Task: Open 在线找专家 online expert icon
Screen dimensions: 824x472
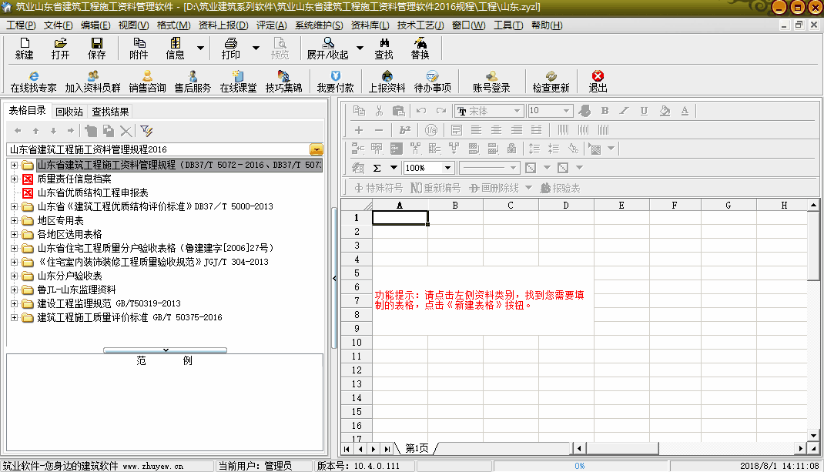Action: pyautogui.click(x=33, y=77)
